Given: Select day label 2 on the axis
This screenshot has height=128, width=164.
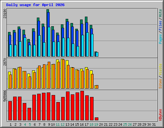Looking at the screenshot, I should coord(15,124).
